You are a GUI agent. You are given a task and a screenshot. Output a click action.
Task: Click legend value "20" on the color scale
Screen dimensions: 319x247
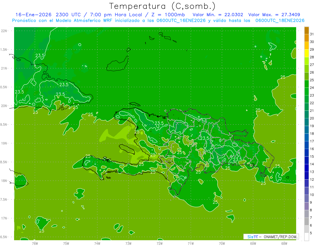312,118
